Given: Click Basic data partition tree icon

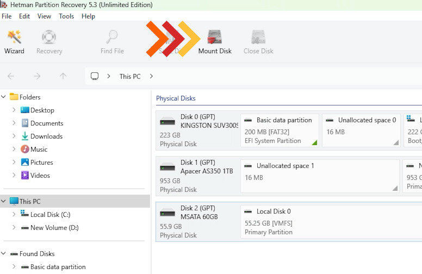Looking at the screenshot, I should [x=25, y=267].
